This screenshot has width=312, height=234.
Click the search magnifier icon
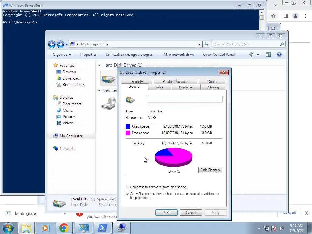coord(282,44)
